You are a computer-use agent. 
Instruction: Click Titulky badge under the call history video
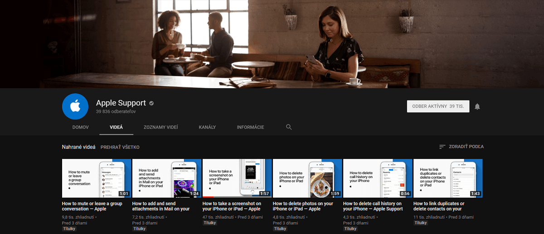tap(350, 229)
